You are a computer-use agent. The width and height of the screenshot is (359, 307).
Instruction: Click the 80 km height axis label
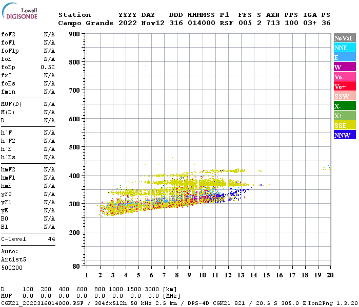(76, 266)
